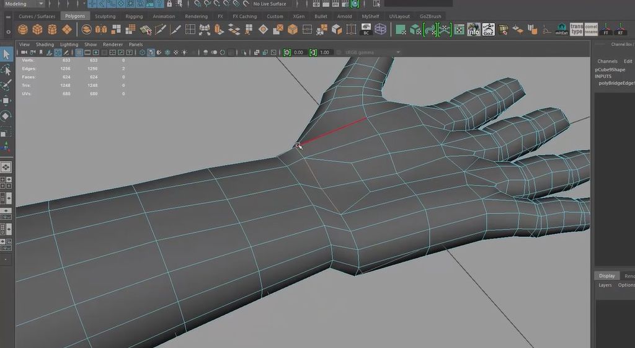Toggle the viewport grid display

point(79,52)
